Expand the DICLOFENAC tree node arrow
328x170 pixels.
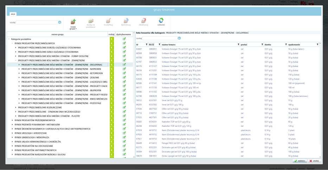click(x=19, y=65)
